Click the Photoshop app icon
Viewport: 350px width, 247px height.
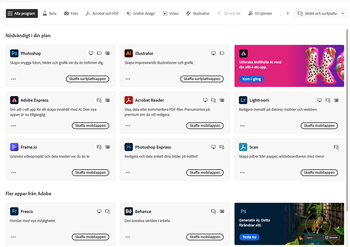click(x=14, y=53)
